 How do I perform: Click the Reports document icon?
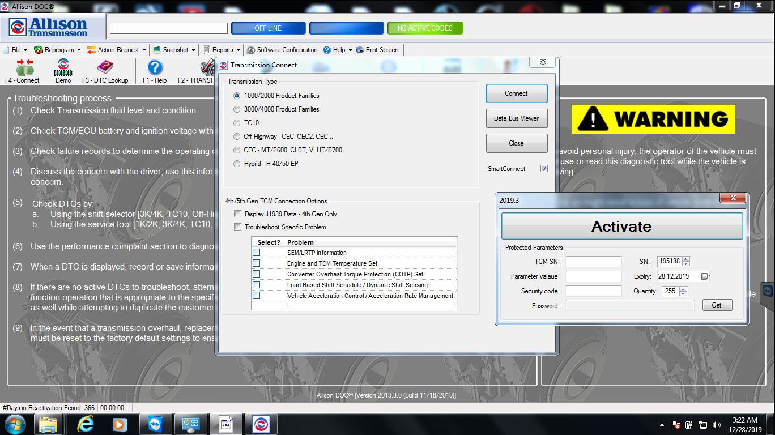pyautogui.click(x=207, y=50)
